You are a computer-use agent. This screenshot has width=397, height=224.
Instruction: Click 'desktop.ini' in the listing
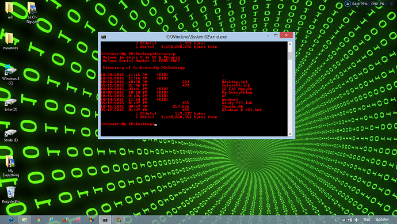click(235, 82)
